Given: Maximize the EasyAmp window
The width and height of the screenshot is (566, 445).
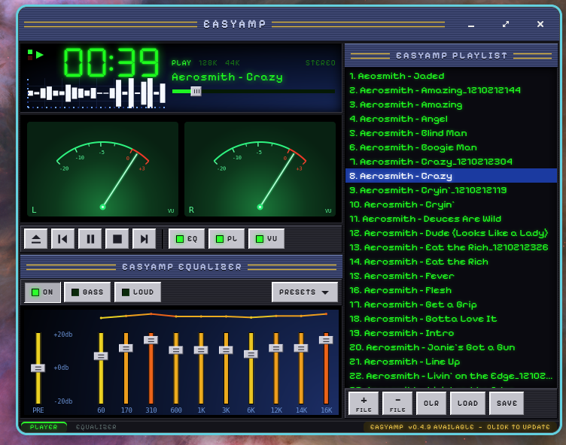Looking at the screenshot, I should coord(506,24).
